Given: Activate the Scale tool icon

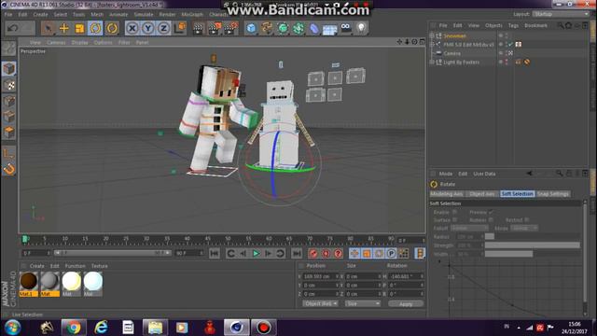Looking at the screenshot, I should pos(79,28).
